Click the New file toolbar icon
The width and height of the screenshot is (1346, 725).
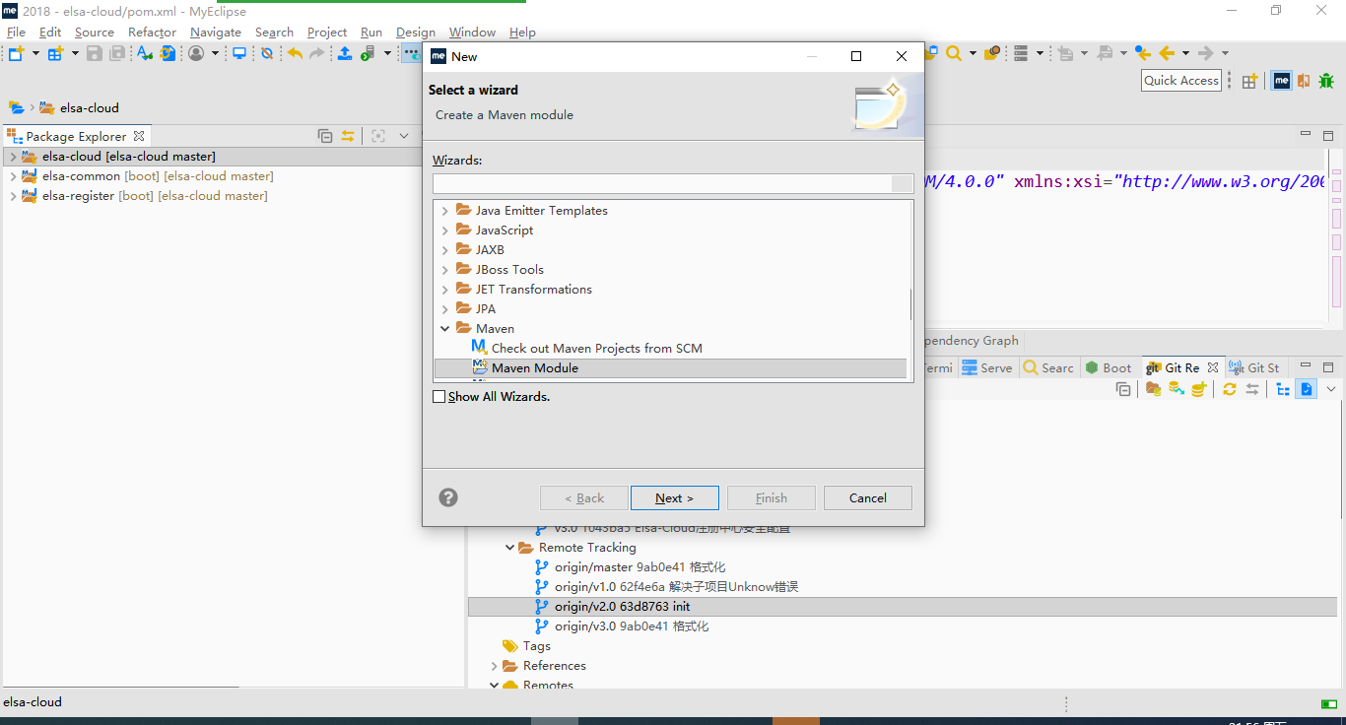coord(16,53)
